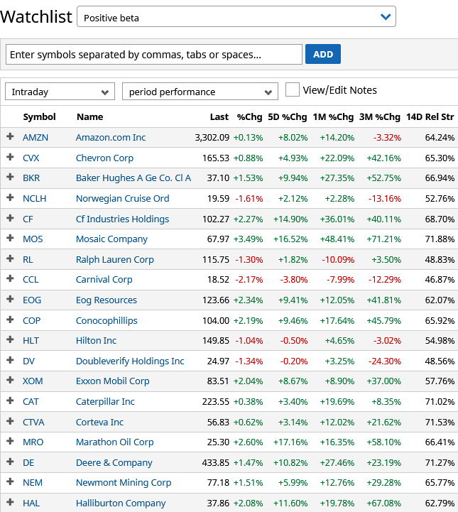The height and width of the screenshot is (512, 458).
Task: Expand the CVX row plus icon
Action: (x=10, y=157)
